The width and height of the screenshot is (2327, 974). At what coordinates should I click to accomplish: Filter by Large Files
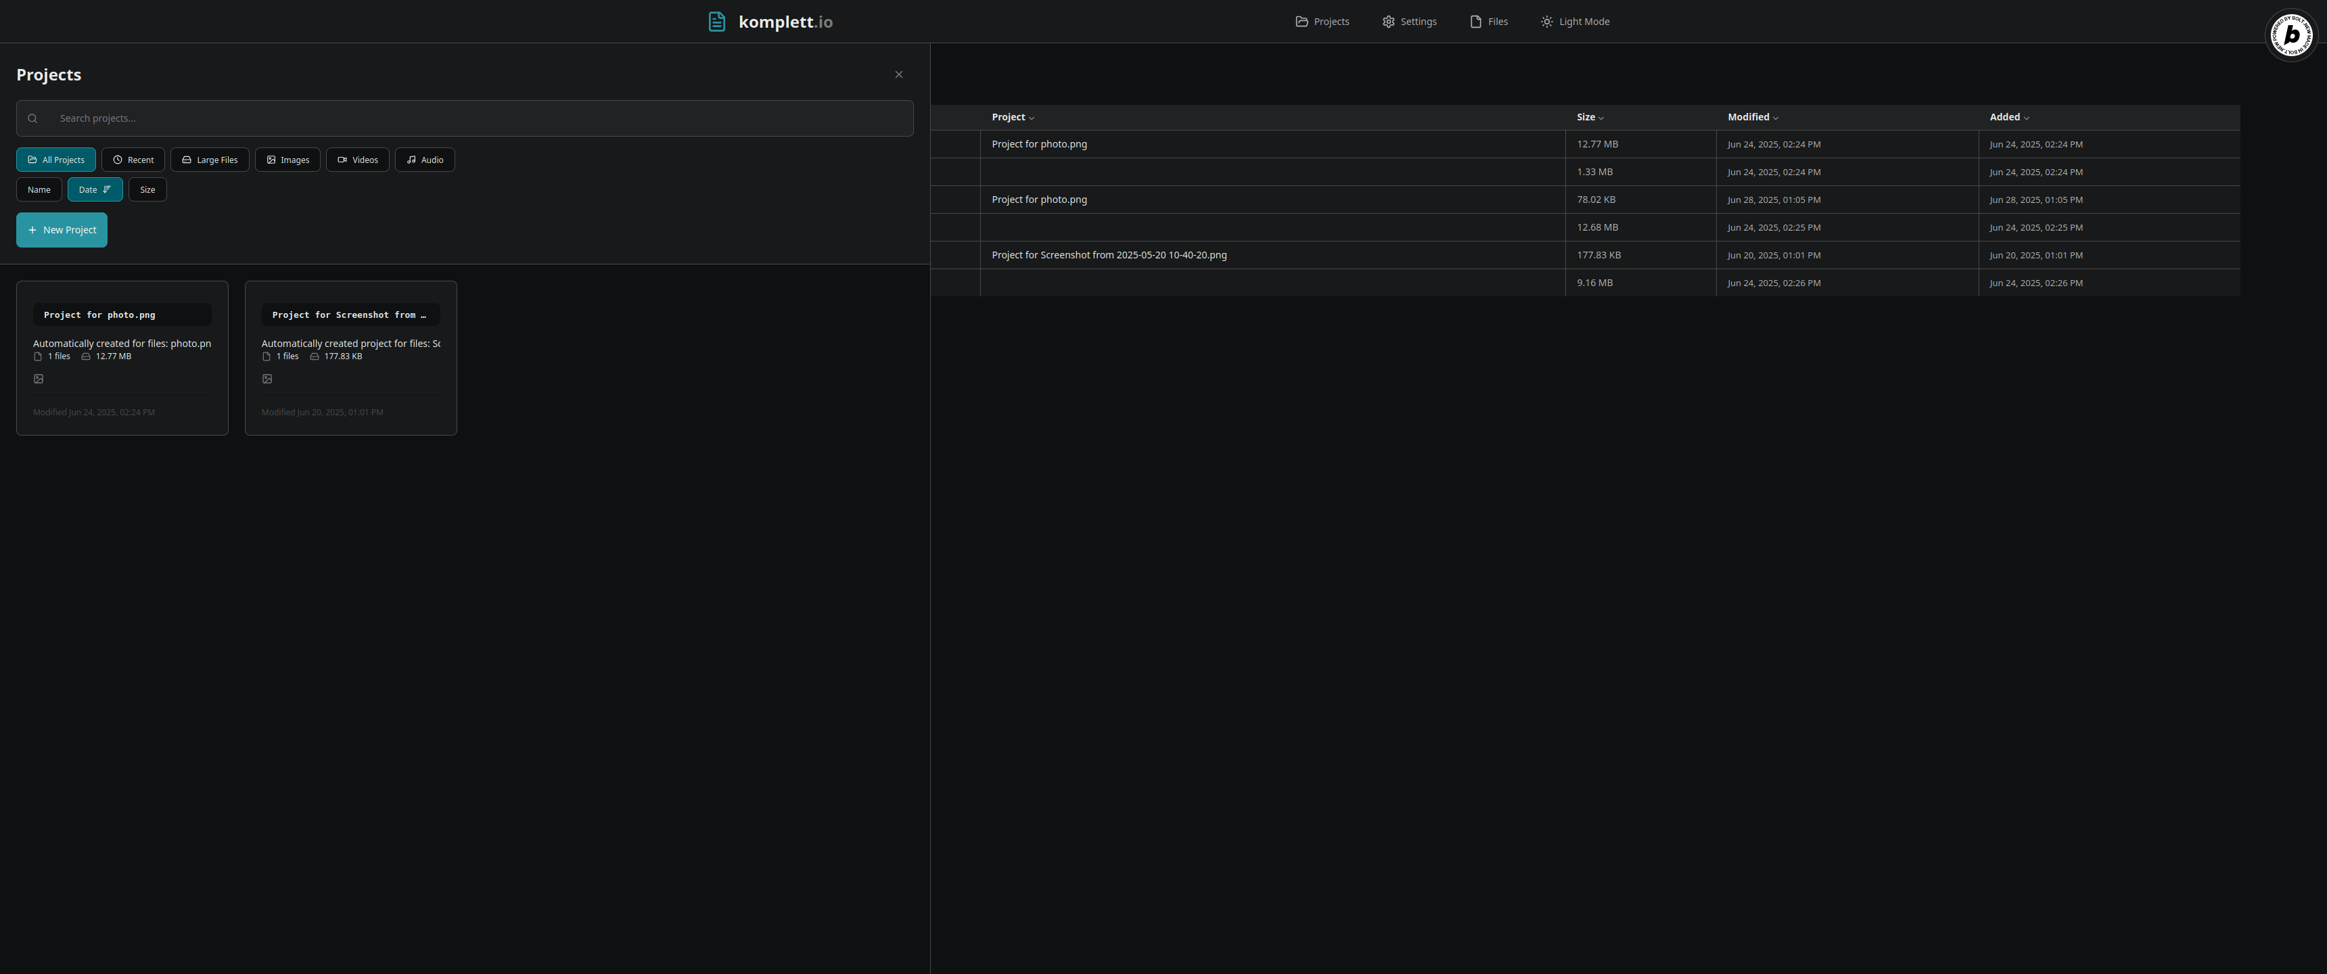[210, 160]
